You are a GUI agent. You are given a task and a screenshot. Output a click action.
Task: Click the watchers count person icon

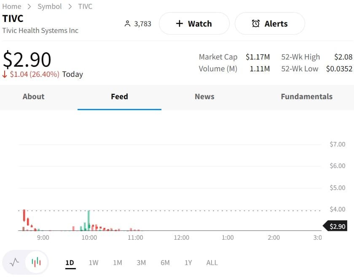[x=128, y=24]
